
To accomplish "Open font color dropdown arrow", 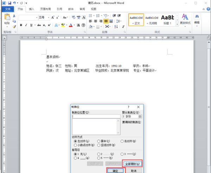I will point(74,25).
